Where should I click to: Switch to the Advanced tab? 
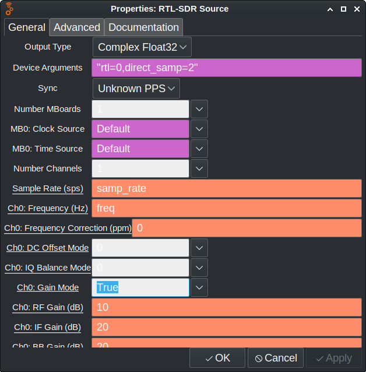point(77,27)
